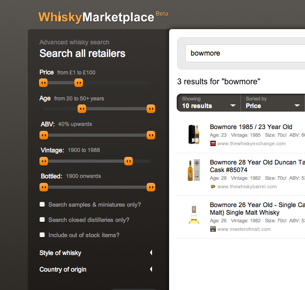This screenshot has height=290, width=305.
Task: Click the ABV minimum slider handle
Action: (x=44, y=135)
